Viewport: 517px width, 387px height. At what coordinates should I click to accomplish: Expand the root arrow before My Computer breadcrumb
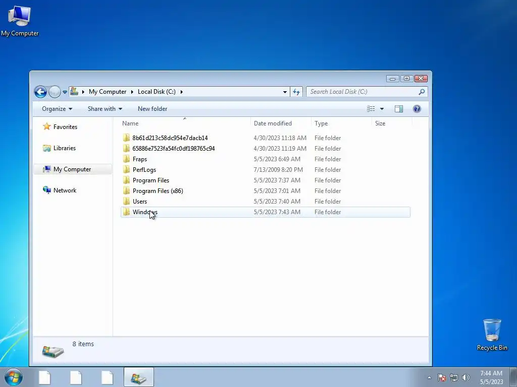[83, 92]
